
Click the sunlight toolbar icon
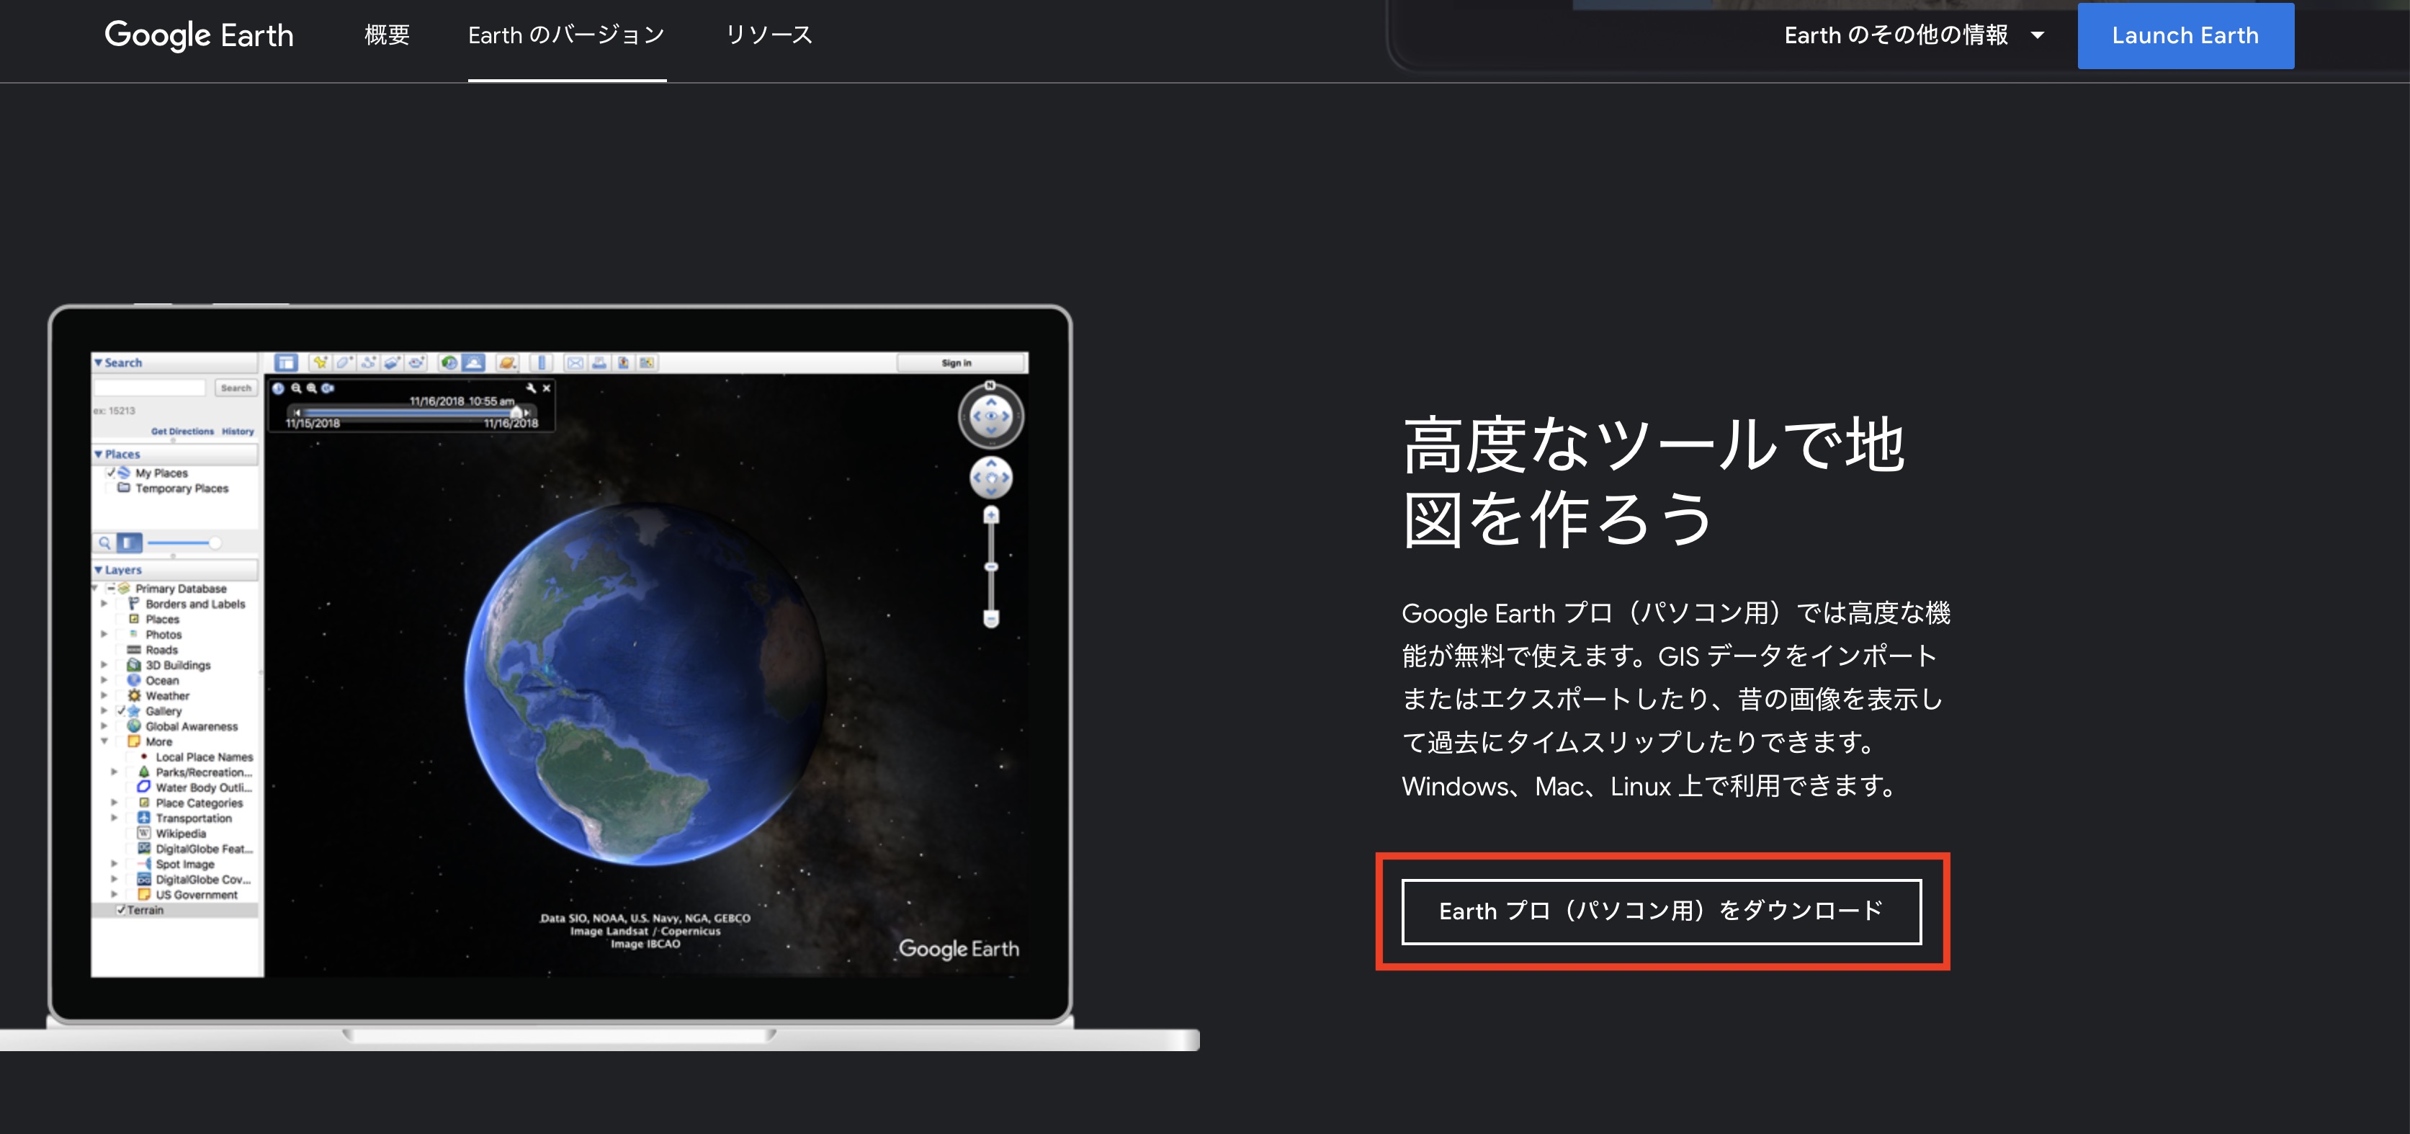point(475,362)
